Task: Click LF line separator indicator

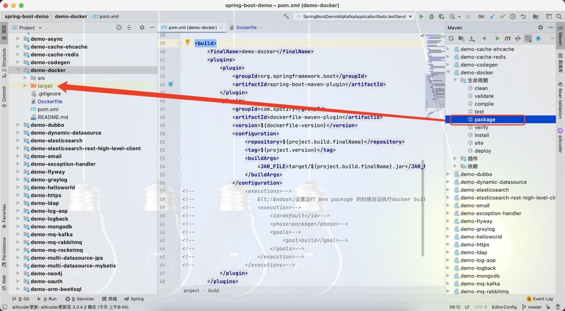Action: (x=467, y=307)
